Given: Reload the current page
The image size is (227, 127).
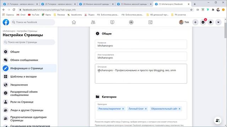Looking at the screenshot, I should 14,10.
